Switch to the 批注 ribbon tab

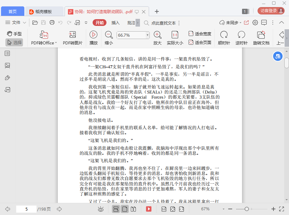click(x=131, y=23)
